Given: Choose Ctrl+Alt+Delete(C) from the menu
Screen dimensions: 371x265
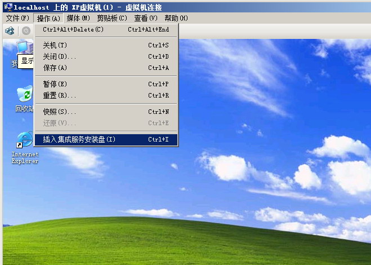Looking at the screenshot, I should pos(106,29).
